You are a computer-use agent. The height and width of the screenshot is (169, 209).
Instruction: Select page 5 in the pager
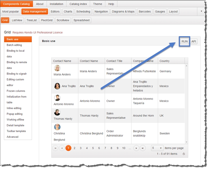pyautogui.click(x=93, y=148)
